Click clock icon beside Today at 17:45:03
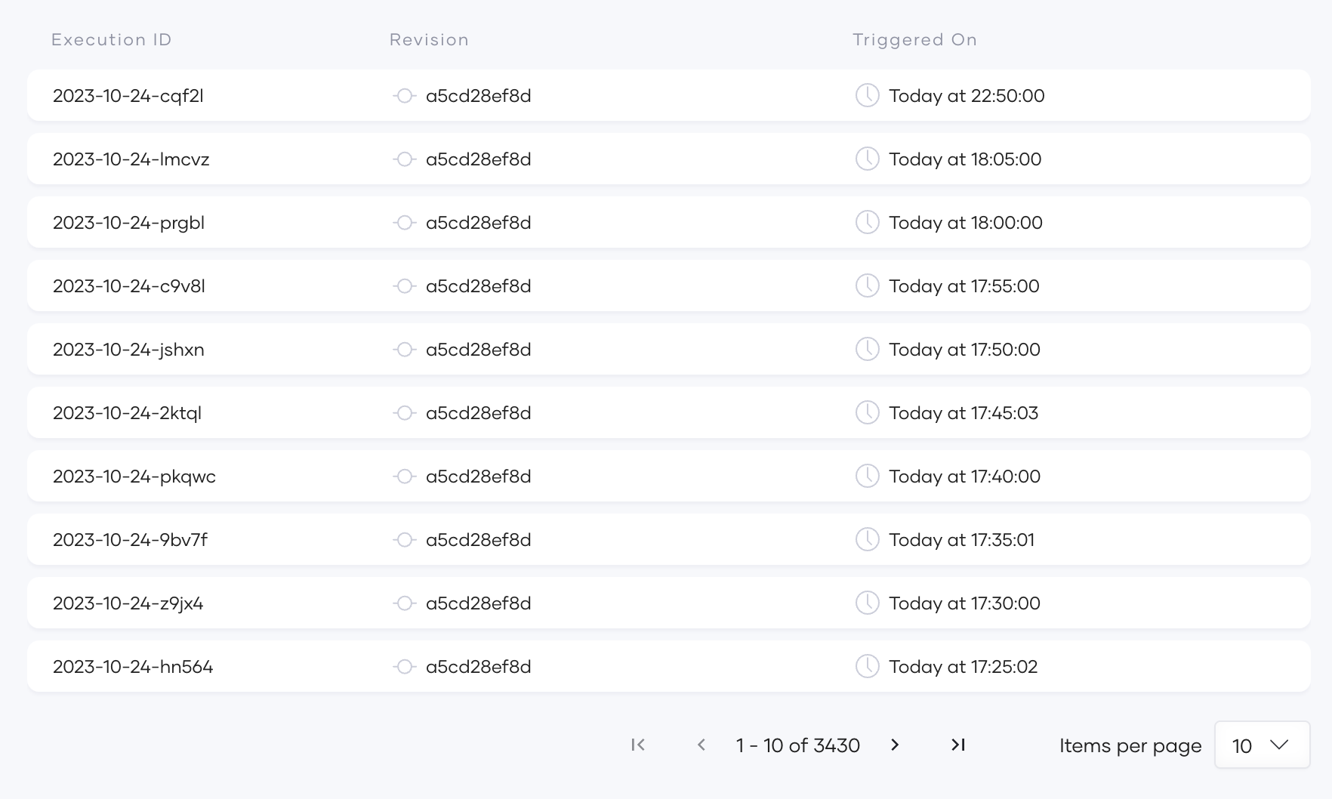 (x=867, y=413)
